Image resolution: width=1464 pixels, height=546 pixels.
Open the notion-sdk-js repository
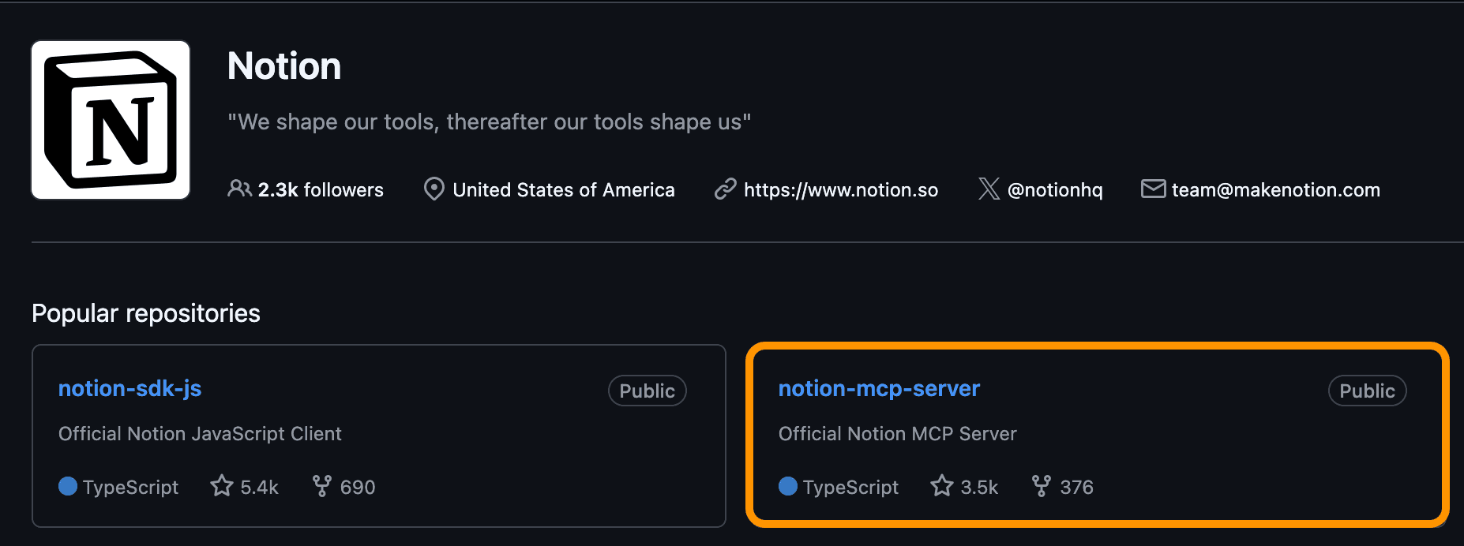130,389
